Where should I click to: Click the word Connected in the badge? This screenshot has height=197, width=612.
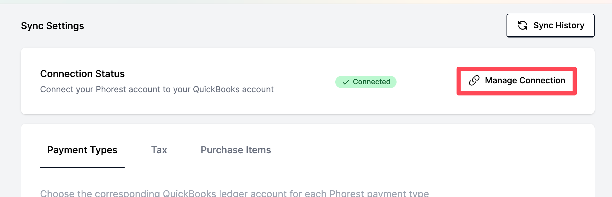pos(371,82)
